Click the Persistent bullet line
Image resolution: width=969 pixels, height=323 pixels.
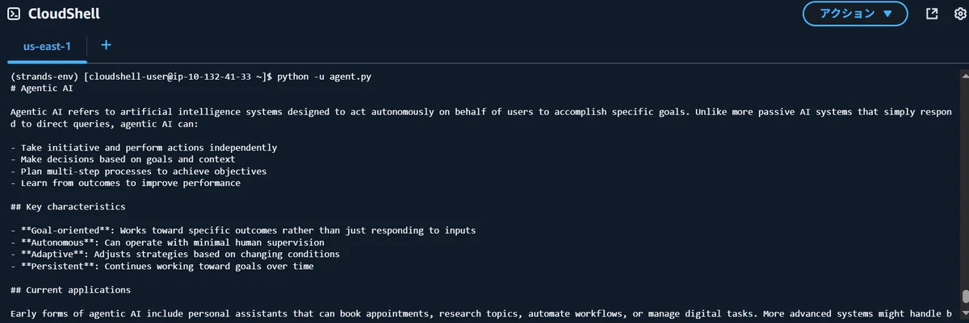pos(162,266)
